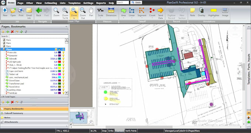Open the Segment tool dropdown arrow

click(x=142, y=18)
